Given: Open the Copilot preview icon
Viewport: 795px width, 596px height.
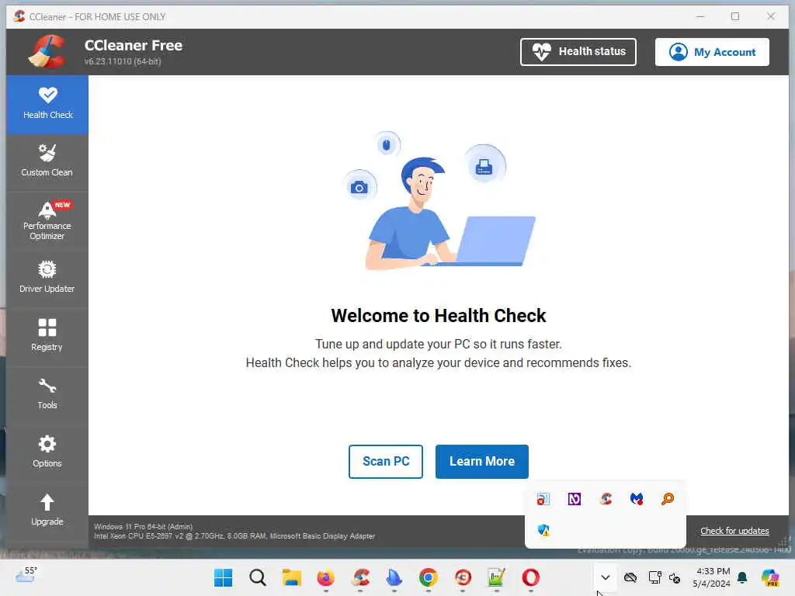Looking at the screenshot, I should [x=770, y=577].
